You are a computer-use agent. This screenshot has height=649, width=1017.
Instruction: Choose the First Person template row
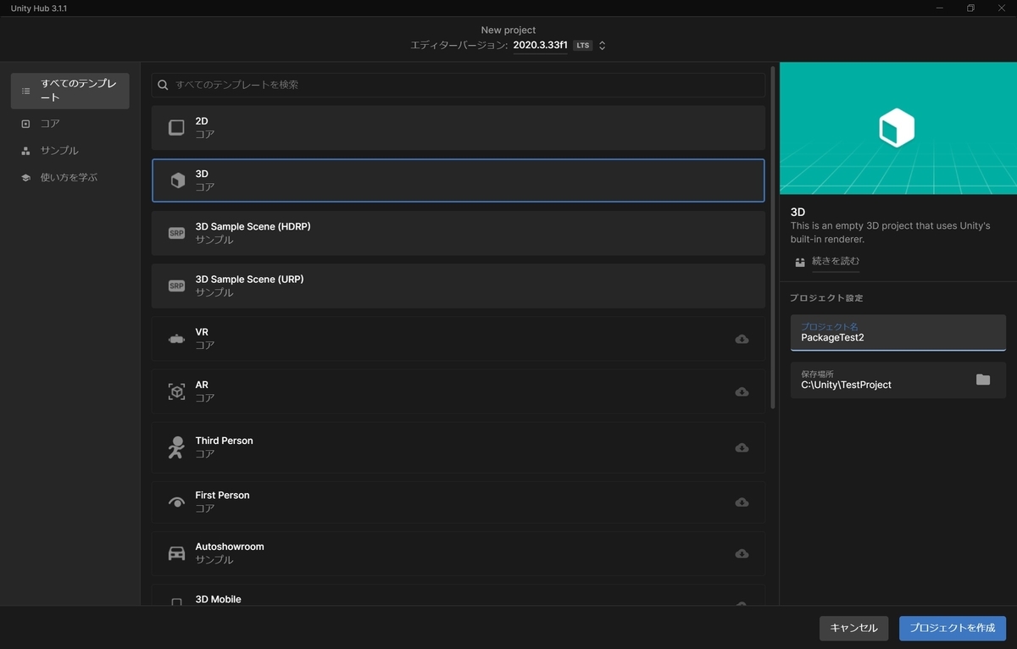[x=458, y=502]
